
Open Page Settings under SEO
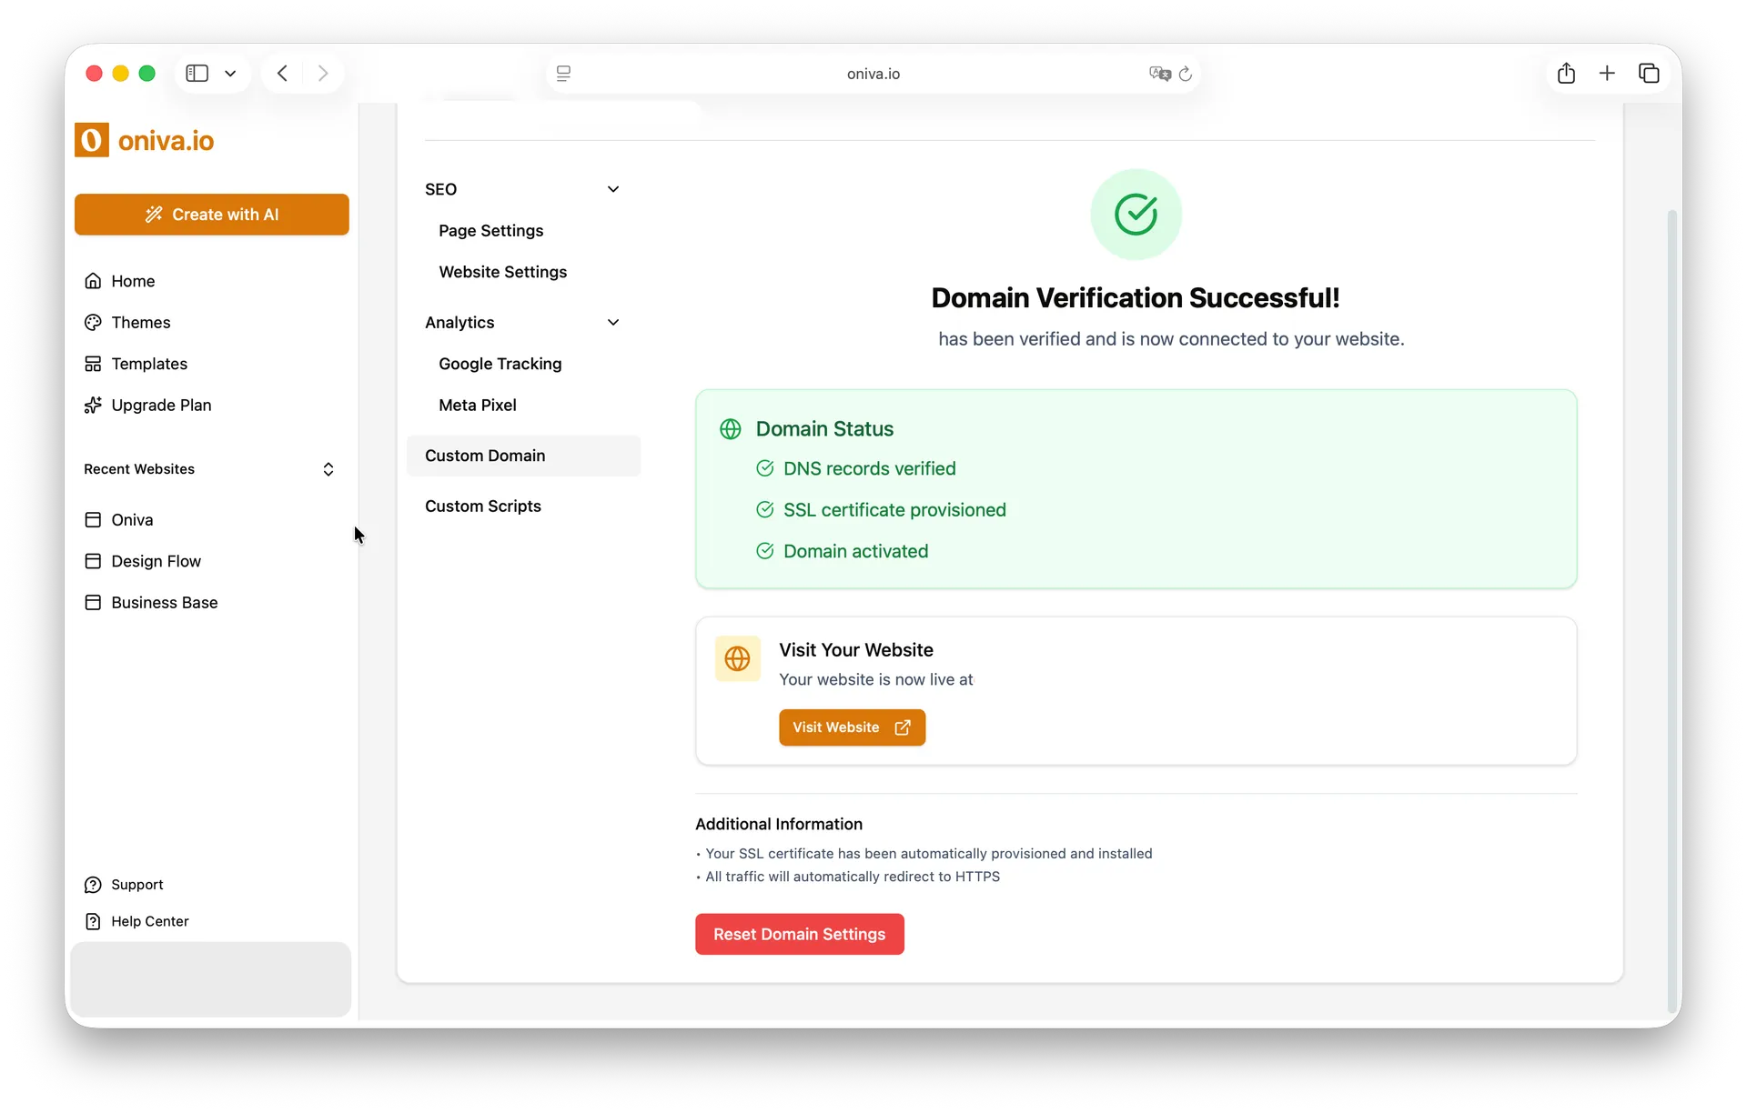[490, 231]
